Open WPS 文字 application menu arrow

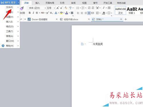18,3
